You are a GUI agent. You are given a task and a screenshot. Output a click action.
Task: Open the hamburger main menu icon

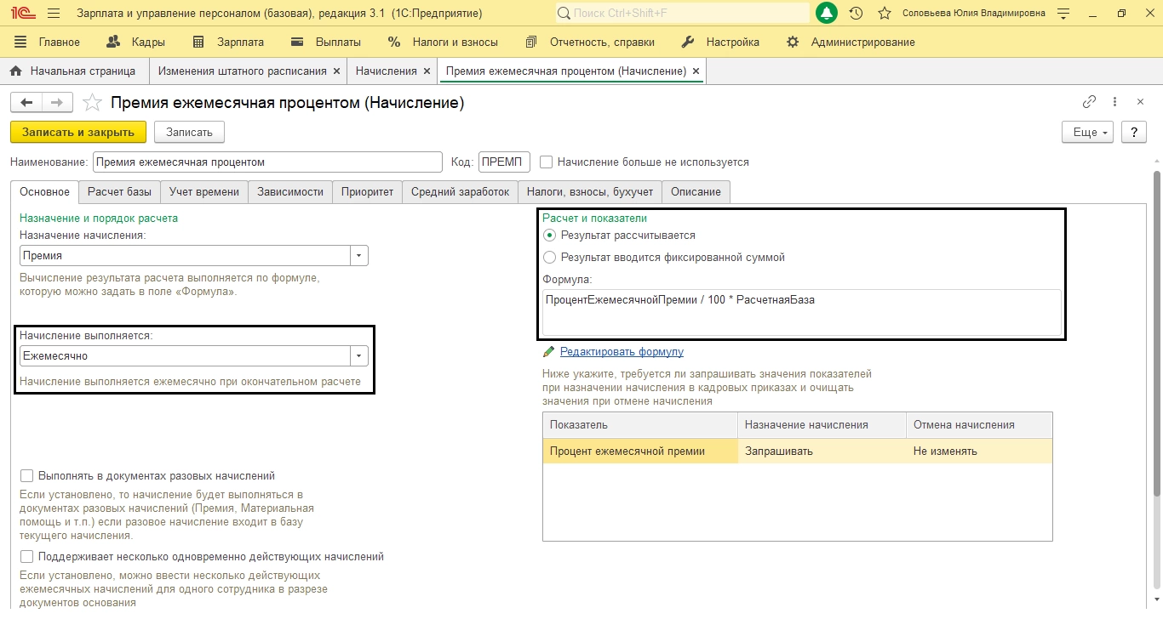[54, 14]
